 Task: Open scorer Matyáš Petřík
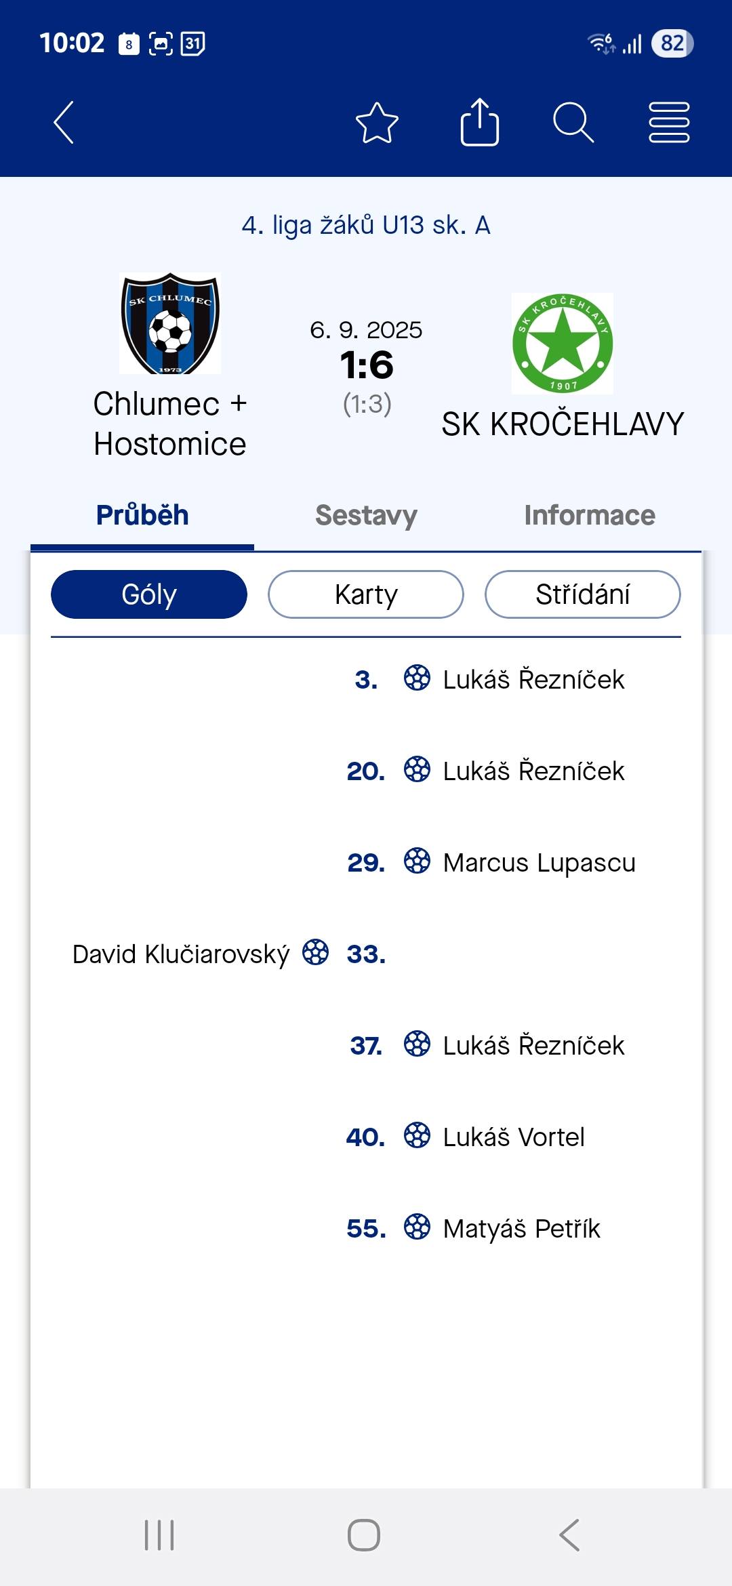tap(521, 1229)
